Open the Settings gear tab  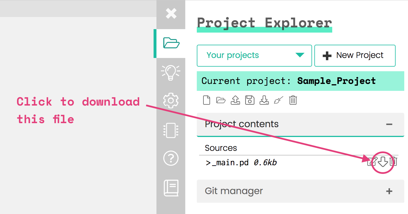click(171, 100)
